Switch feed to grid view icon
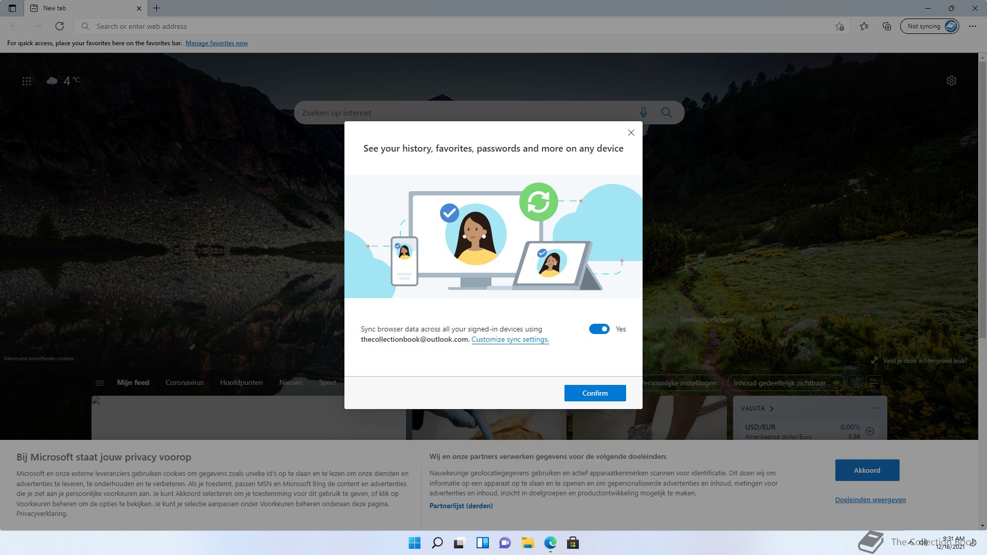This screenshot has height=555, width=987. [855, 383]
